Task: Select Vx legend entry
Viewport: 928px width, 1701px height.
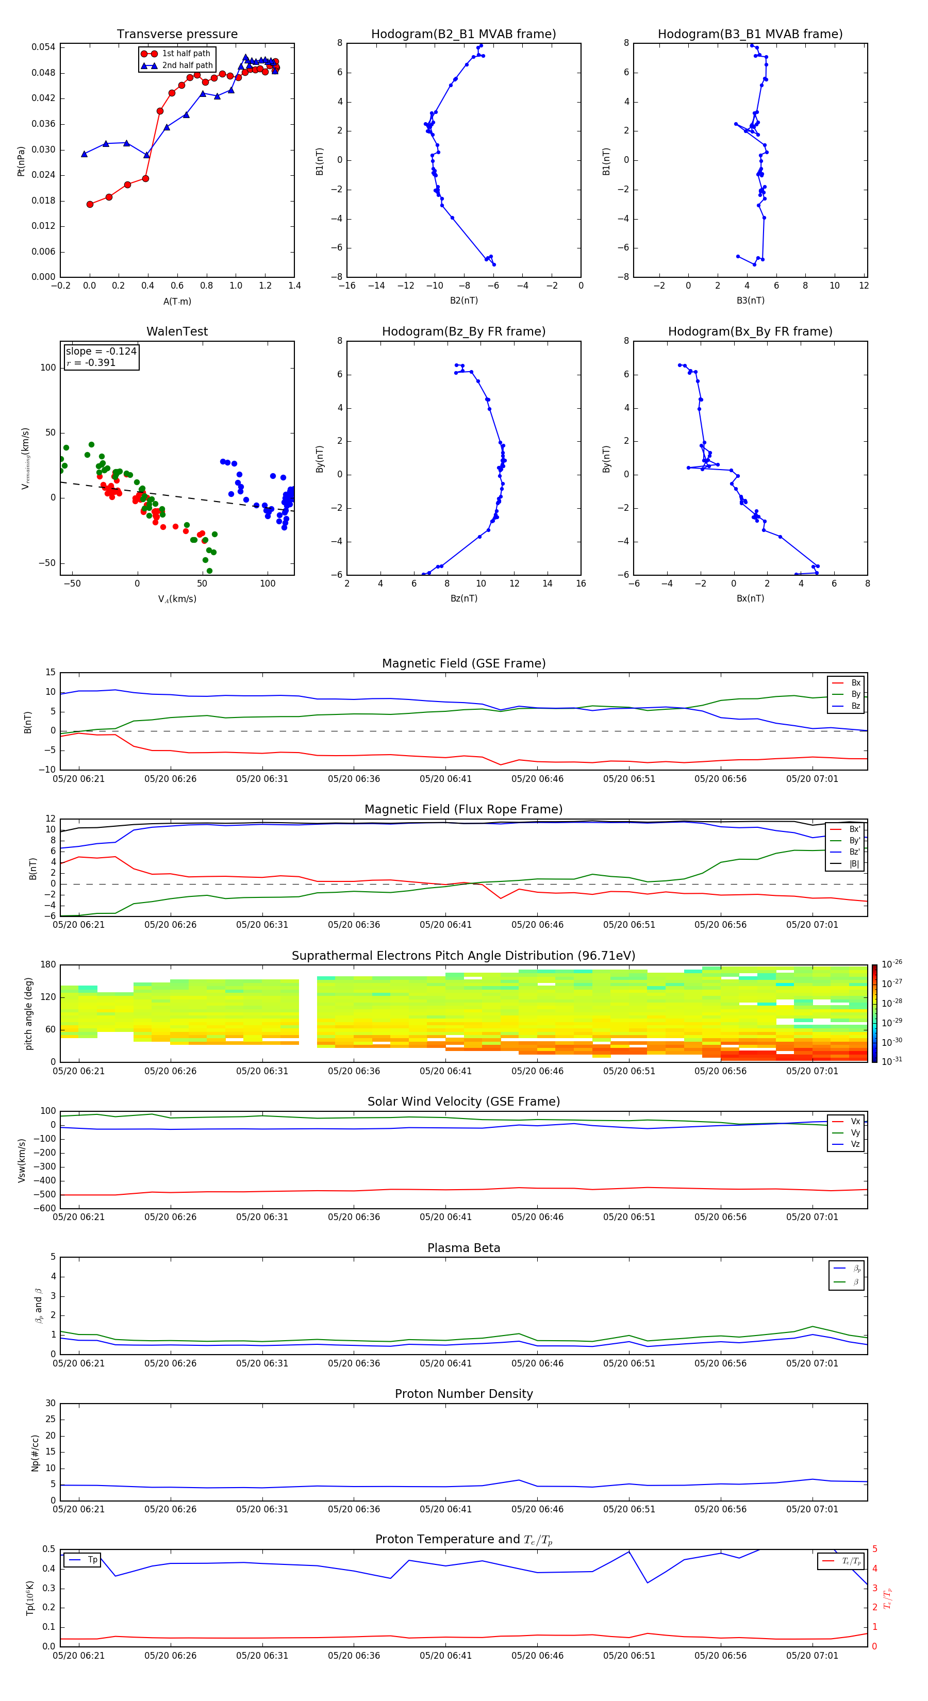Action: coord(846,1121)
